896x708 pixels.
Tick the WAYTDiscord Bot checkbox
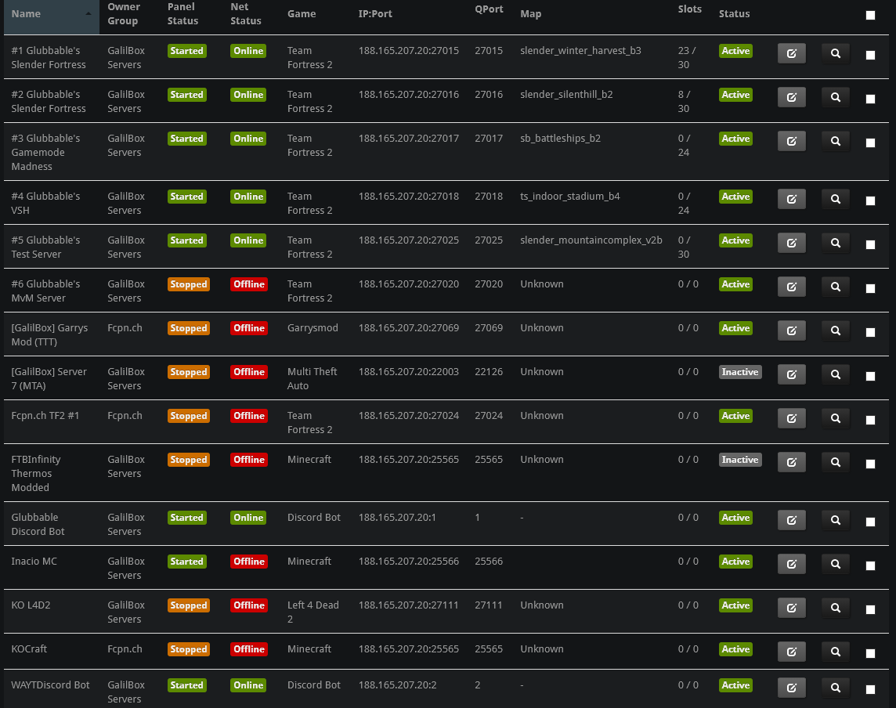[870, 689]
